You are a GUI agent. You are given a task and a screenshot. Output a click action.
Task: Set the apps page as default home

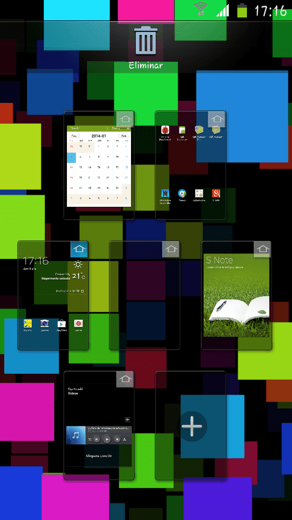coord(216,120)
